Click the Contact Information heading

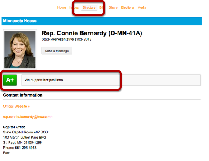23,95
